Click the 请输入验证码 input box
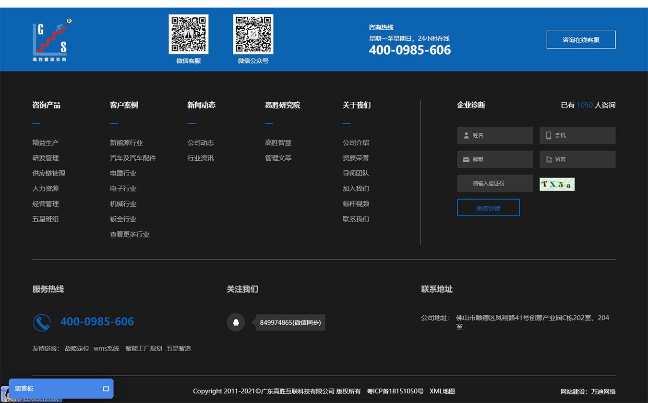 tap(494, 183)
